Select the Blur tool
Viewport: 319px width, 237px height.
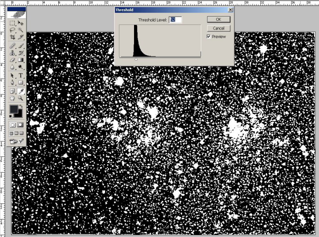[12, 67]
